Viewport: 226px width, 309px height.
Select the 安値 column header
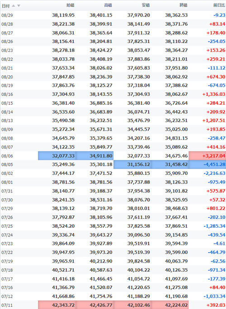click(146, 5)
